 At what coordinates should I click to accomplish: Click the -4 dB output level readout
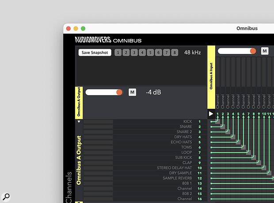point(153,92)
